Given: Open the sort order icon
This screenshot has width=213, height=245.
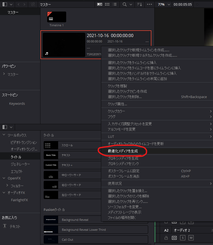Looking at the screenshot, I should tap(140, 4).
